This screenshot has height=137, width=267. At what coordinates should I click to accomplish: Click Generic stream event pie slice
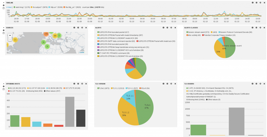230,47
